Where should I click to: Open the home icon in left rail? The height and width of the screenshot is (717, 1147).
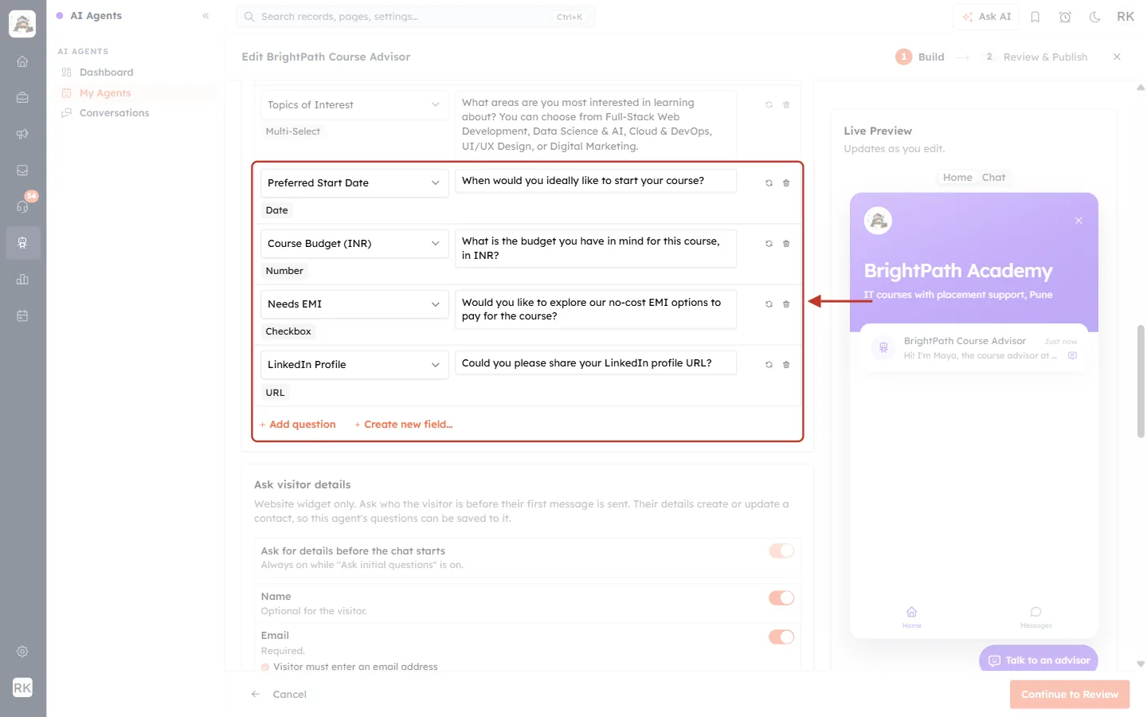tap(22, 61)
